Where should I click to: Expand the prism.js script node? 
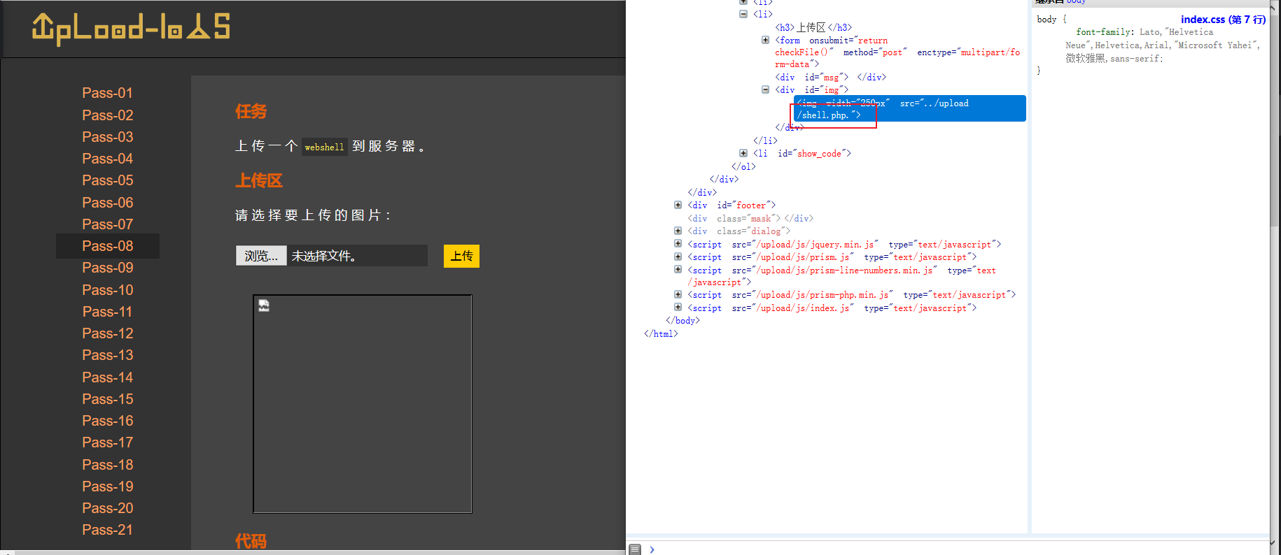pos(678,257)
